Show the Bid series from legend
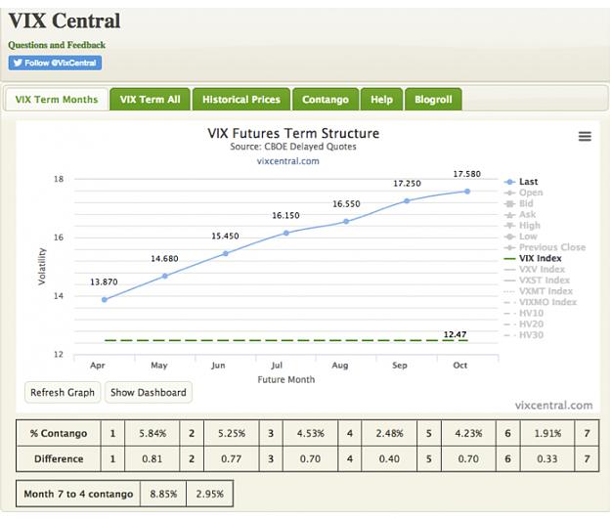This screenshot has height=519, width=611. tap(519, 203)
